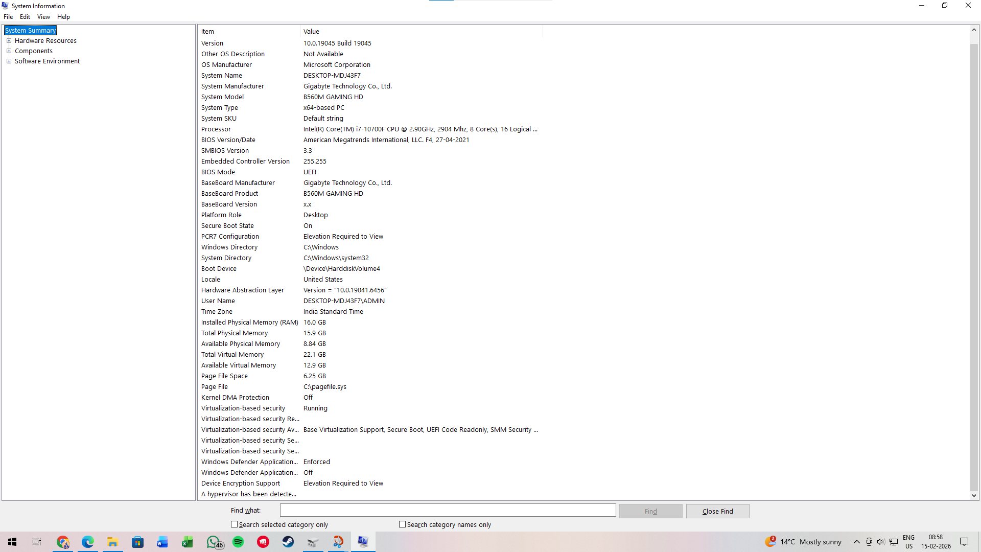Check Search category names only option
Image resolution: width=981 pixels, height=552 pixels.
403,524
